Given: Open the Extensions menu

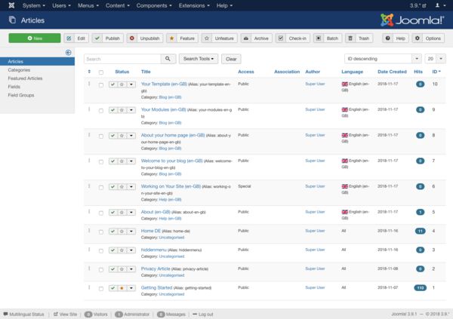Looking at the screenshot, I should point(194,5).
